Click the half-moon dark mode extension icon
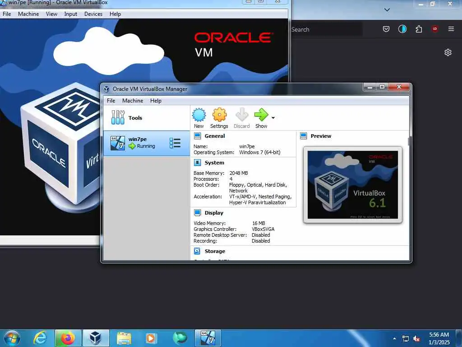Image resolution: width=462 pixels, height=347 pixels. (402, 29)
